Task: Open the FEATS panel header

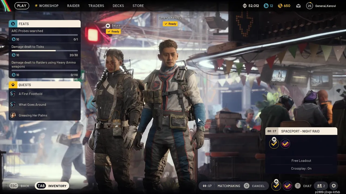Action: (45, 24)
